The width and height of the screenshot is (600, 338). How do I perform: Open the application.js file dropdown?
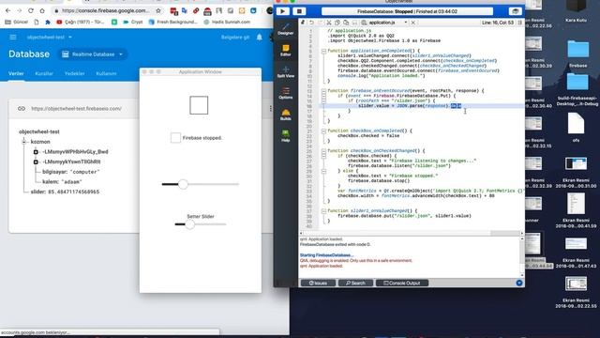click(388, 23)
